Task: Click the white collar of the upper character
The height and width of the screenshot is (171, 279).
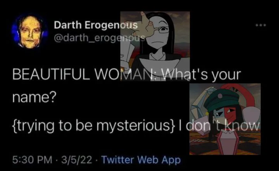Action: click(x=156, y=56)
